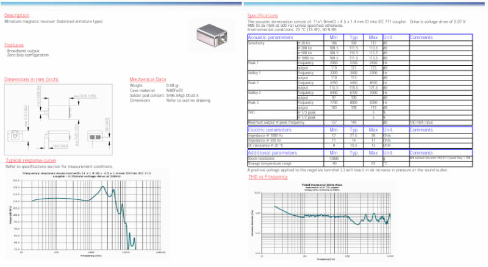This screenshot has height=267, width=488.
Task: Click 'Refer to specifications section' note text
Action: click(59, 166)
